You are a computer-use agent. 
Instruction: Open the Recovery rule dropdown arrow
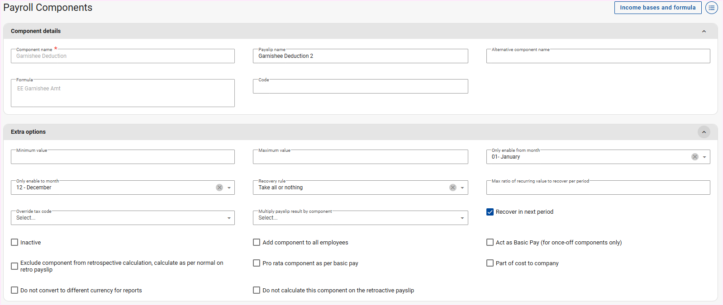point(462,188)
